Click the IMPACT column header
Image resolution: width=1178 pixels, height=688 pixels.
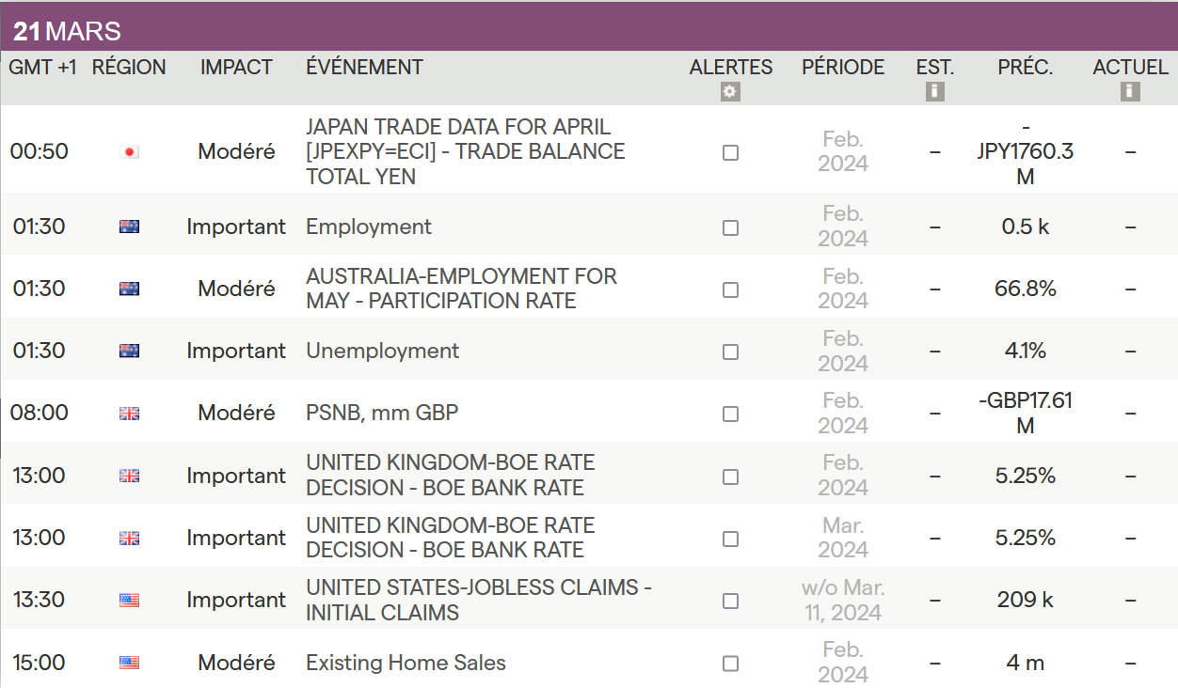[236, 68]
